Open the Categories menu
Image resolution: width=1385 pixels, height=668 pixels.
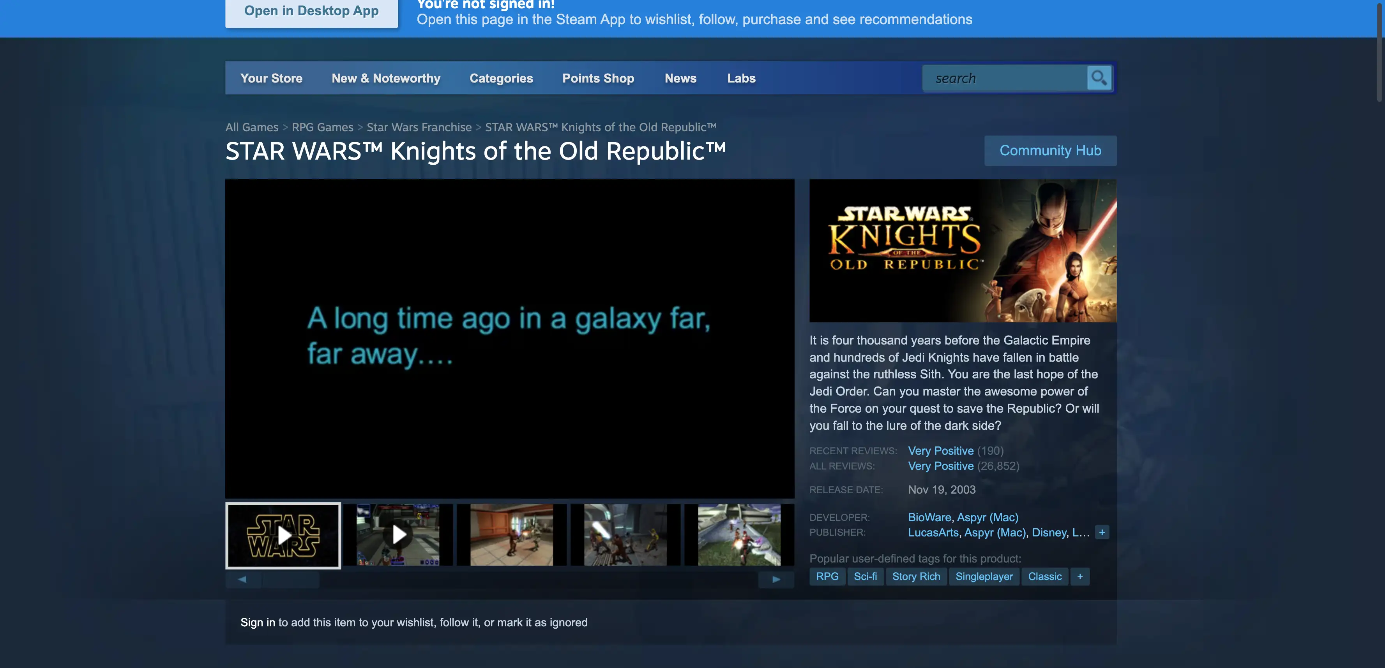(501, 78)
